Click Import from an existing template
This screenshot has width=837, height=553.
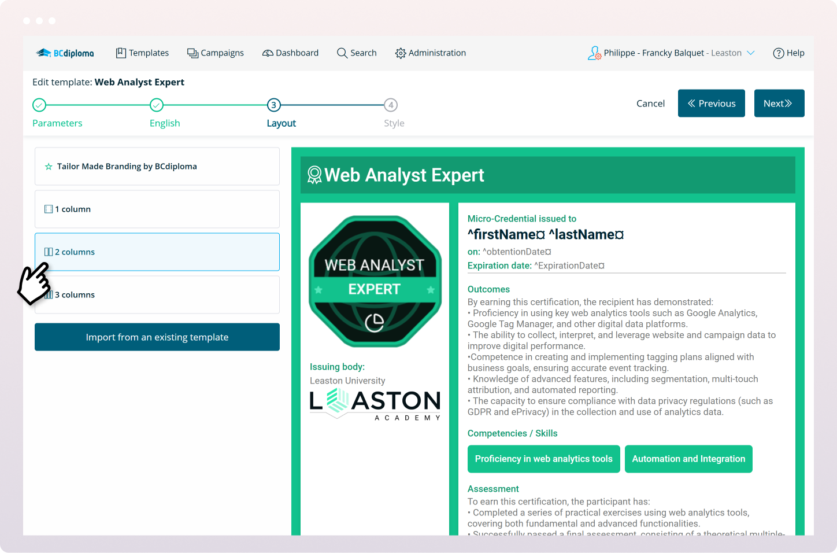(157, 337)
